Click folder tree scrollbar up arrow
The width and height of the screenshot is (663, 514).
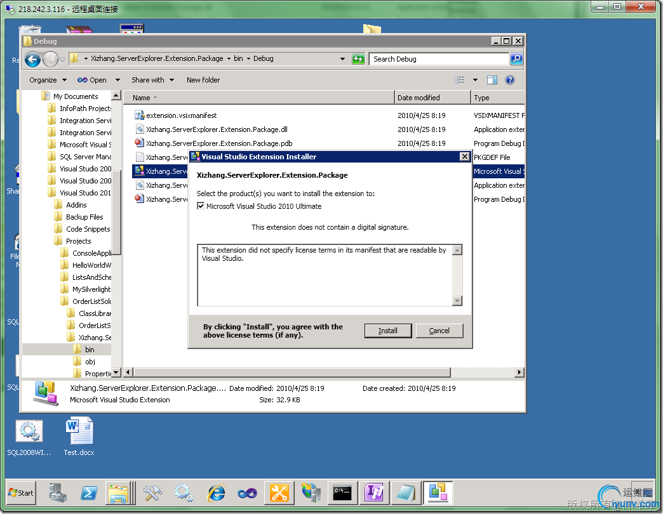pyautogui.click(x=116, y=95)
